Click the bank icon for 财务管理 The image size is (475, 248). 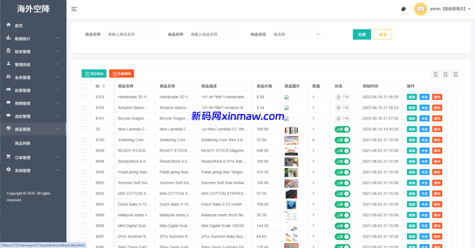click(x=8, y=51)
